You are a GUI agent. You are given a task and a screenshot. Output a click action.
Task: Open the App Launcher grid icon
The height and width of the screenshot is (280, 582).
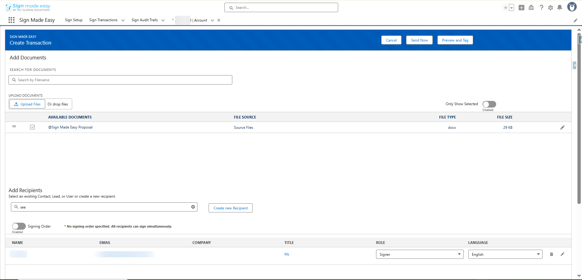12,20
